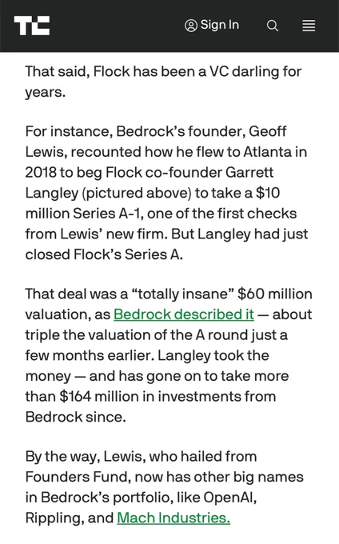Click the word "Atlanta" in the article
339x544 pixels.
click(x=267, y=152)
